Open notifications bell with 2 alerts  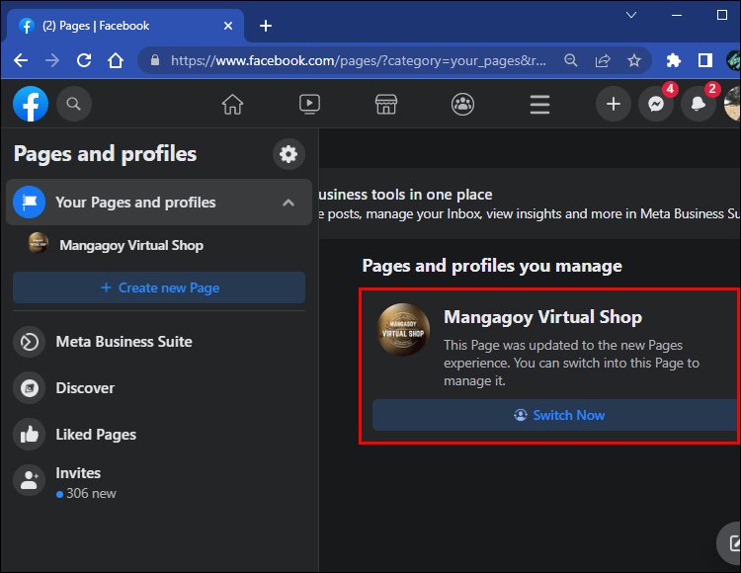[x=699, y=104]
